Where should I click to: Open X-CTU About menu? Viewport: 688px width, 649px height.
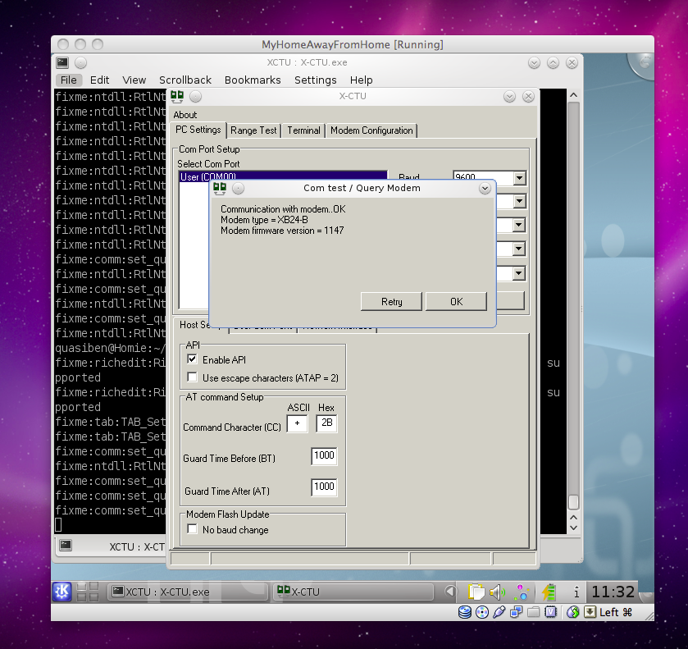tap(185, 115)
